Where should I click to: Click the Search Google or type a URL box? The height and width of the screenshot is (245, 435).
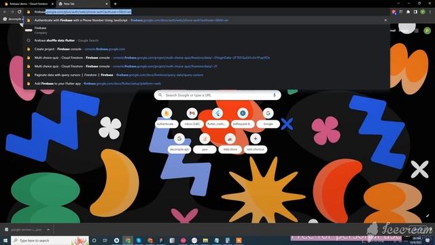click(x=217, y=95)
